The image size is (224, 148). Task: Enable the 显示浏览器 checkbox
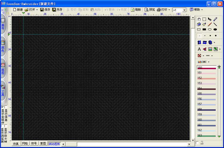pyautogui.click(x=2, y=126)
